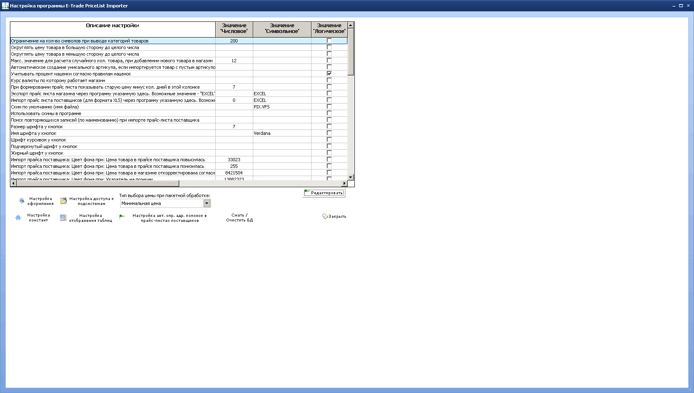Click the table's vertical scrollbar down arrow
This screenshot has width=694, height=393.
(351, 177)
